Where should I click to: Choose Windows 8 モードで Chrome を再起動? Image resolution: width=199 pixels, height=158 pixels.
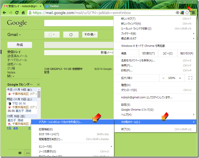[155, 46]
